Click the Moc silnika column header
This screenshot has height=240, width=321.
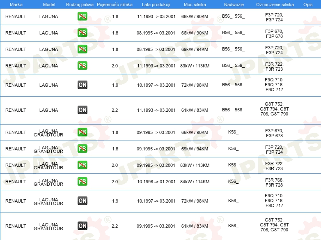(195, 5)
